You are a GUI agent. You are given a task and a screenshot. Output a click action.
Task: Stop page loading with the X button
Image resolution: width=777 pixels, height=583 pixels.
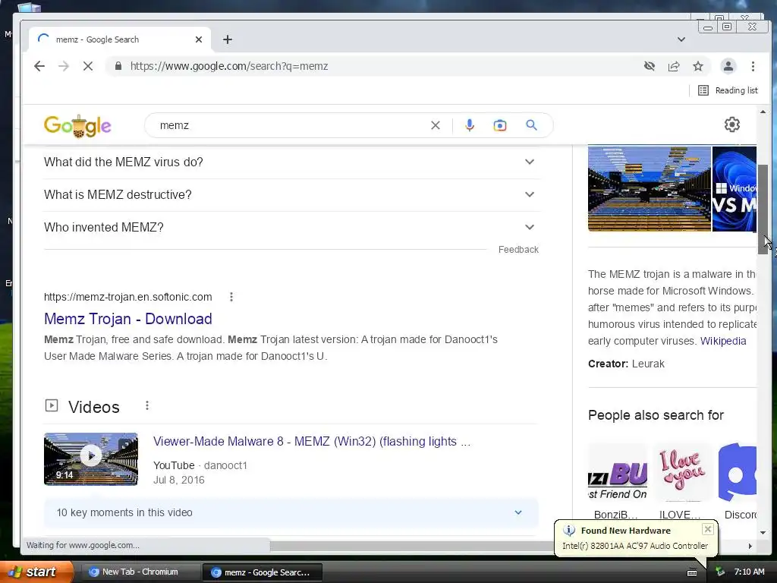point(88,66)
